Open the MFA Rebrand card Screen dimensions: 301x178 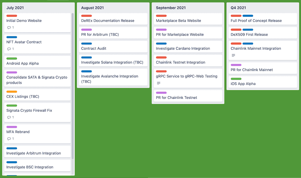(37, 134)
